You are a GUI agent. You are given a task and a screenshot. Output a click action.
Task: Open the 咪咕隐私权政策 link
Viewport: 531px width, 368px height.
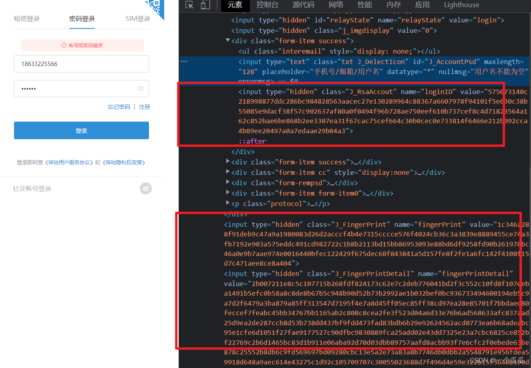124,162
